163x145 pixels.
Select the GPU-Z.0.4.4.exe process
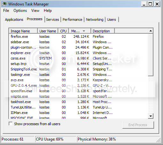79,85
